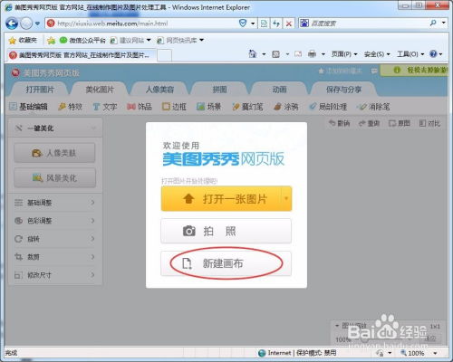Select the 基础编辑 tool
Viewport: 453px width, 362px height.
click(28, 107)
